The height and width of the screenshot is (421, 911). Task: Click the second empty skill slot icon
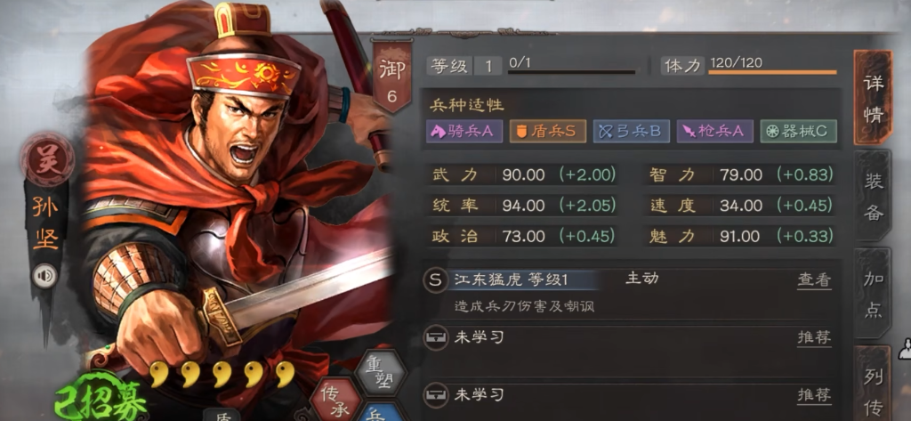[436, 395]
